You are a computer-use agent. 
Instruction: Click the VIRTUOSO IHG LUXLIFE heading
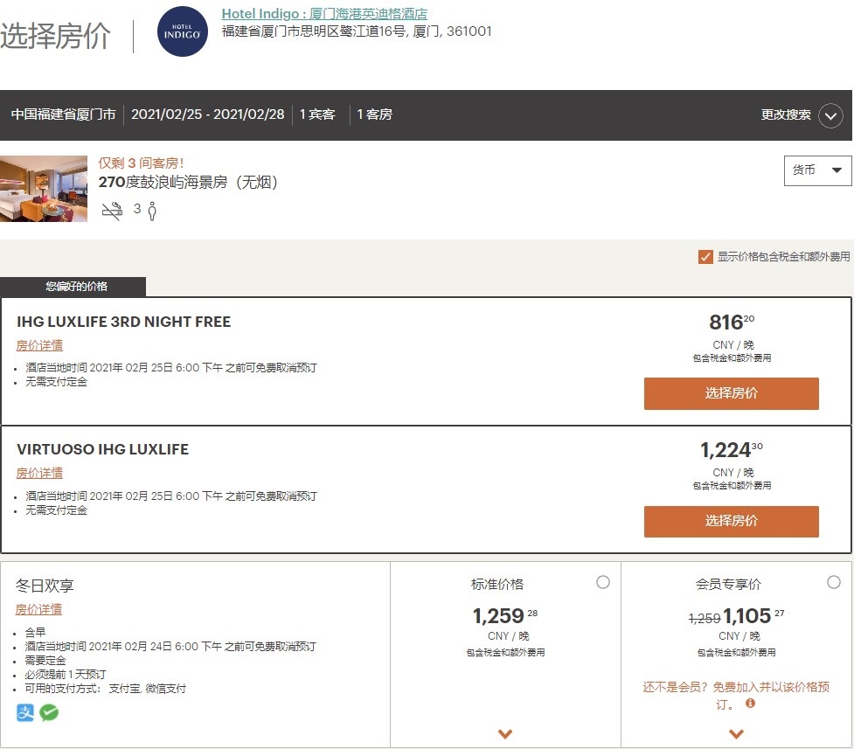pyautogui.click(x=102, y=449)
